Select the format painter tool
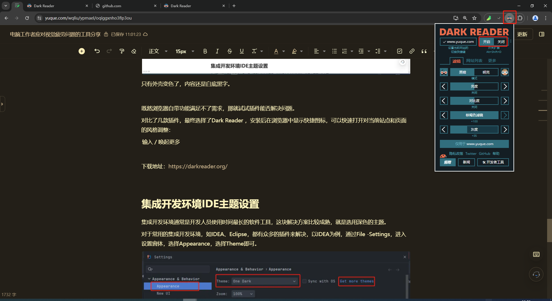Viewport: 552px width, 301px height. [122, 51]
